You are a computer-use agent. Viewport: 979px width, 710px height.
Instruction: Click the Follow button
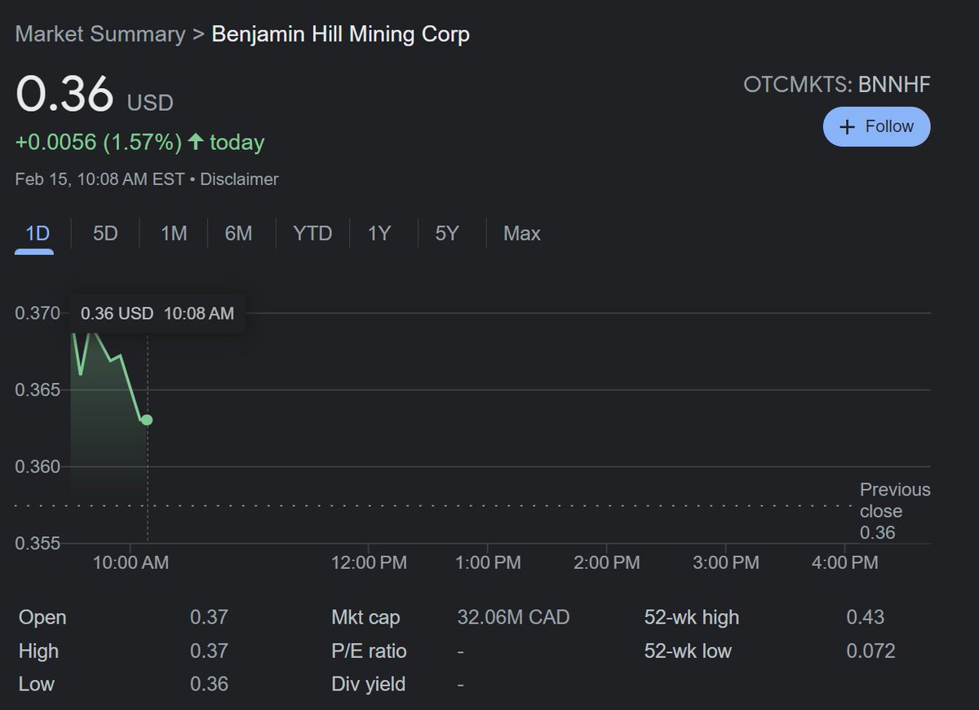click(876, 126)
